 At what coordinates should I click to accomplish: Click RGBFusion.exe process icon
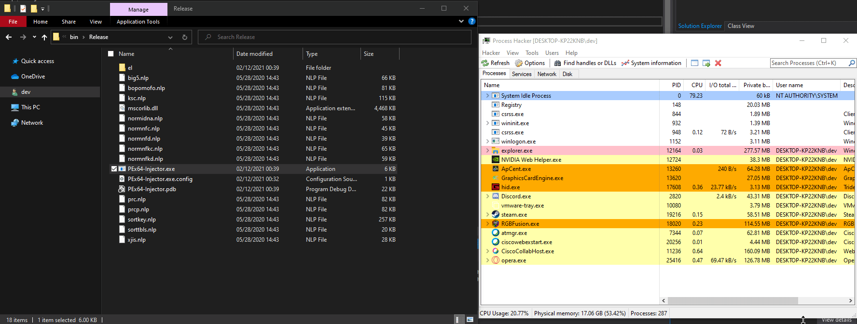pos(495,224)
